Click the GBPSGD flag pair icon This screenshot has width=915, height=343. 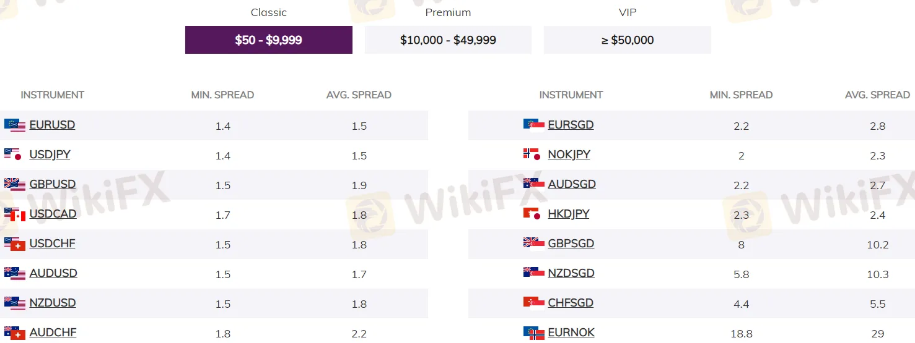[x=533, y=243]
